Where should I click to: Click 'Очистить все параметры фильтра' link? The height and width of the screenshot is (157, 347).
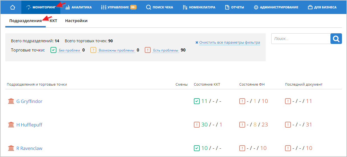[x=229, y=43]
